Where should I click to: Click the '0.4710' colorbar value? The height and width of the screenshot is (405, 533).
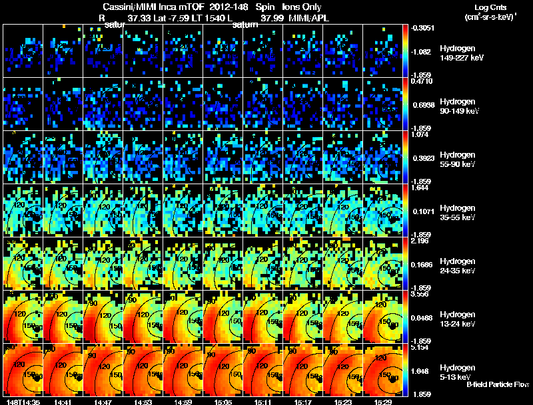point(422,81)
